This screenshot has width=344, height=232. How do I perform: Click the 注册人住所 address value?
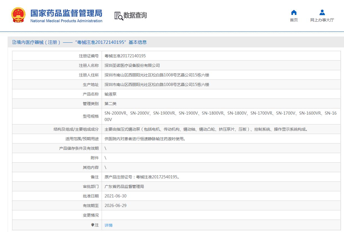pos(157,75)
